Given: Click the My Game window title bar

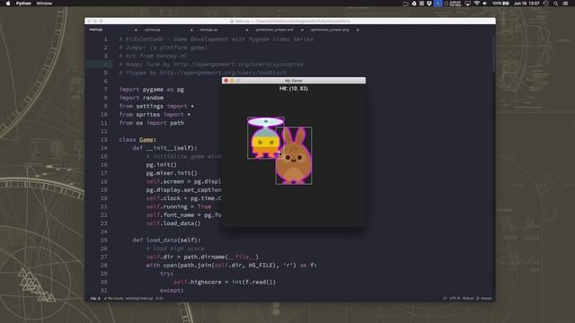Looking at the screenshot, I should tap(294, 81).
